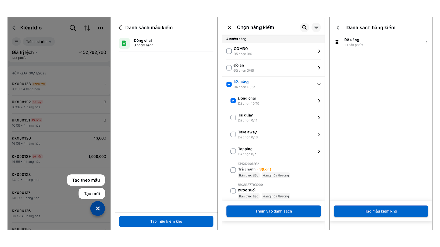Open the three-dots more options menu
Image resolution: width=440 pixels, height=247 pixels.
[x=100, y=28]
